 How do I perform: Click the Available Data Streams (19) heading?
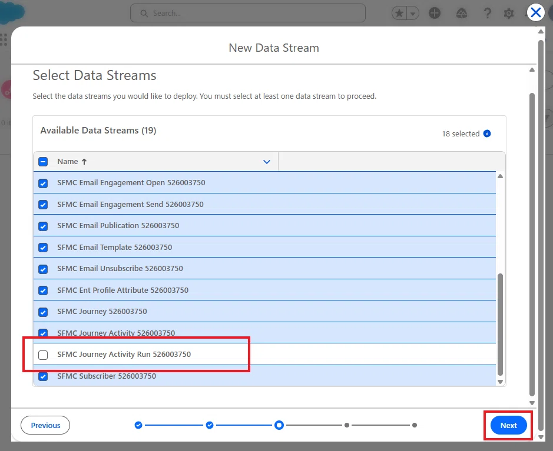click(x=98, y=131)
